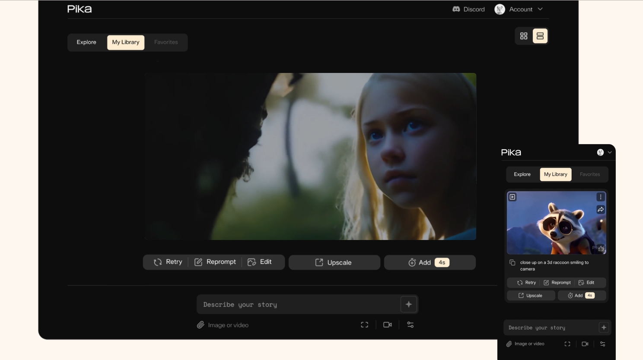Click Add 4s button under main video
Viewport: 643px width, 360px height.
(430, 262)
